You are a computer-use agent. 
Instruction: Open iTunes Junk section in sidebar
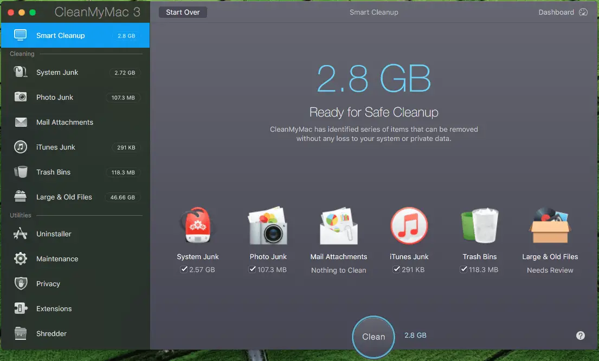pos(75,147)
